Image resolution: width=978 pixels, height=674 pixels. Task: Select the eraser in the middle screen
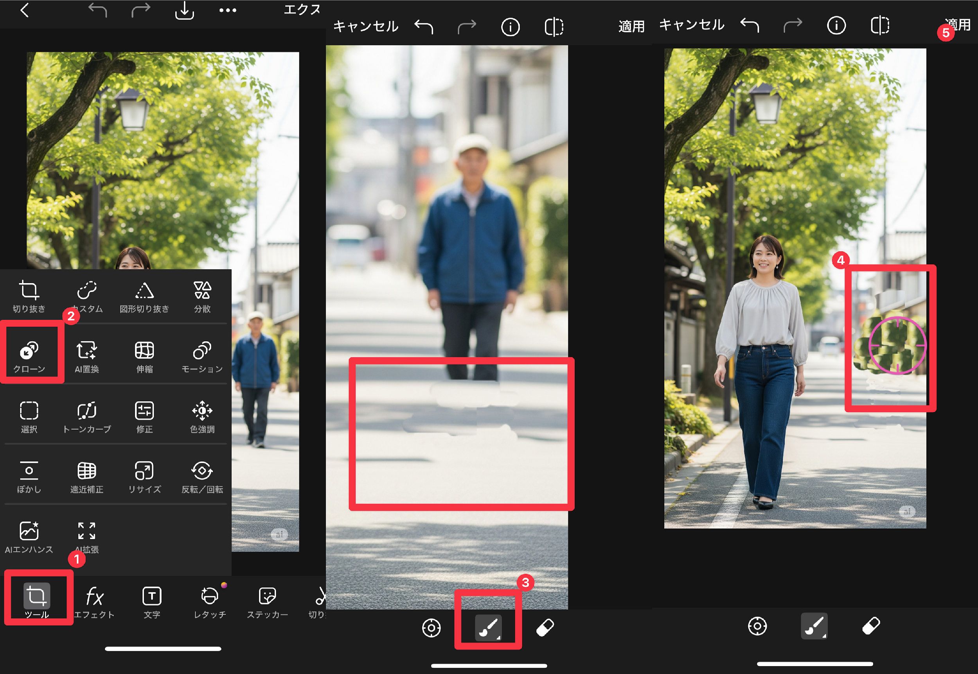545,628
